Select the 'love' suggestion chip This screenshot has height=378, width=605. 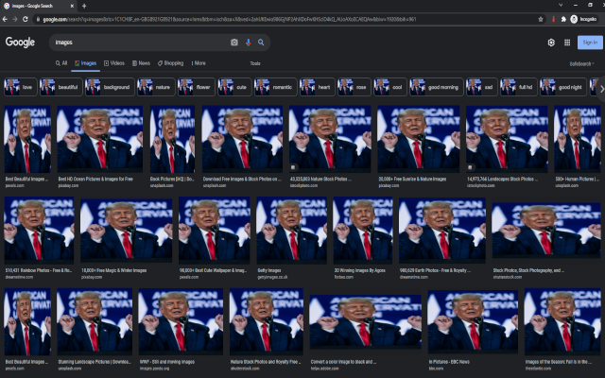tap(21, 87)
